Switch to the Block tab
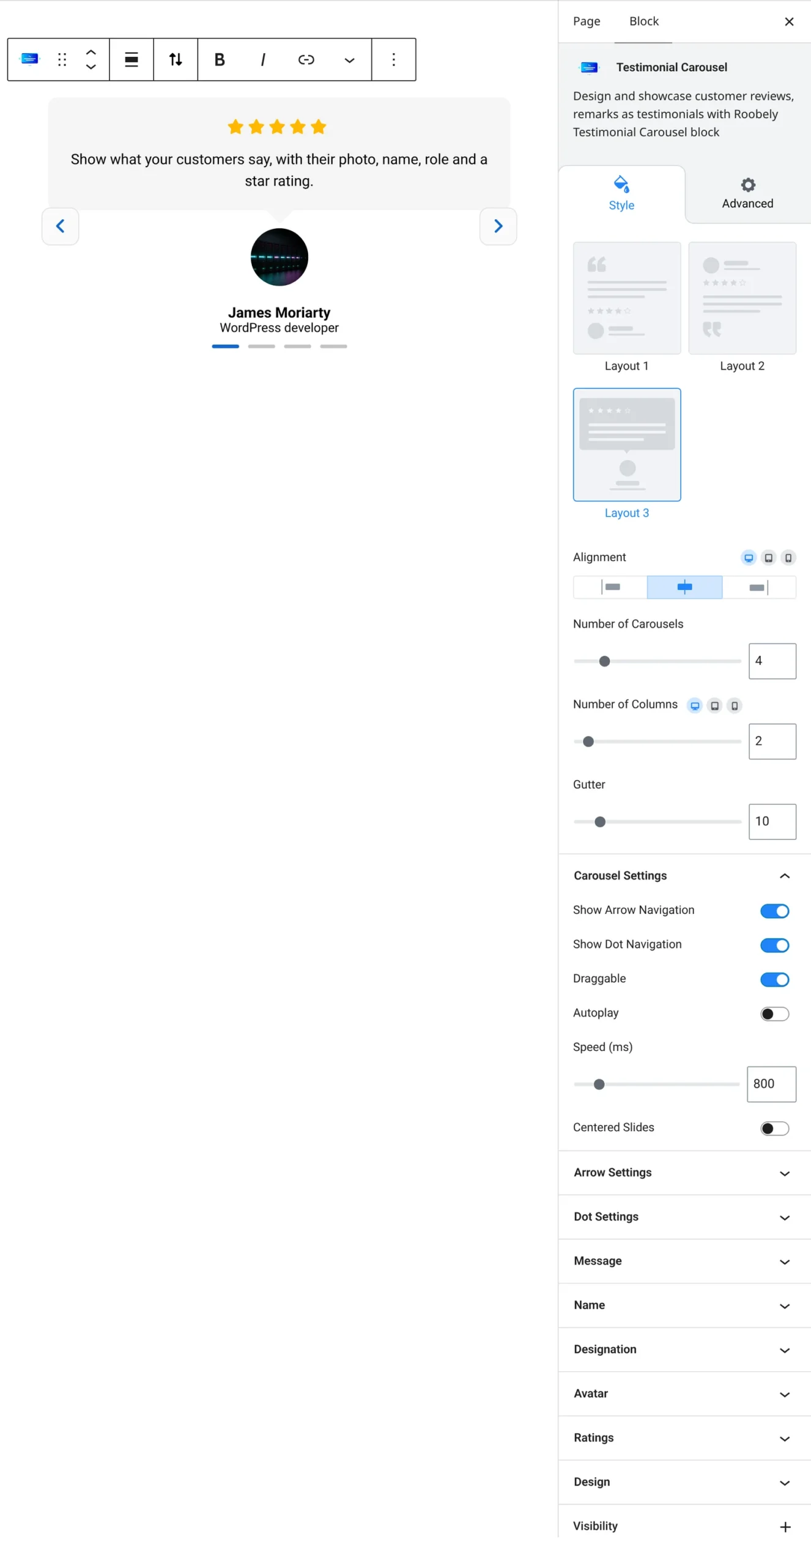The image size is (811, 1567). (643, 21)
